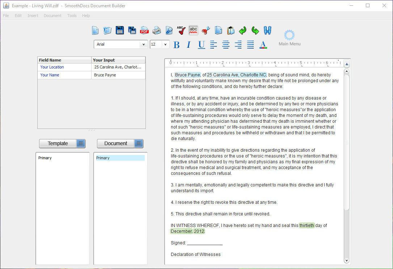Screen dimensions: 393x269
Task: Create a new document from the toolbar
Action: (x=95, y=30)
